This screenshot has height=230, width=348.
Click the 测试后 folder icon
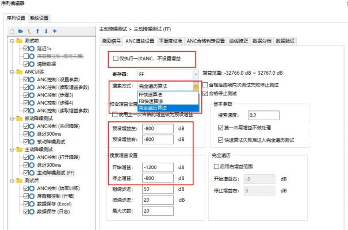(20, 181)
